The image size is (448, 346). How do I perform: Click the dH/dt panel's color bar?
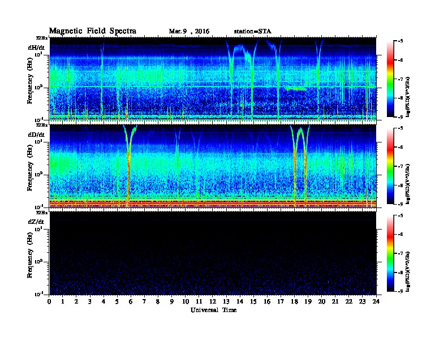point(390,79)
